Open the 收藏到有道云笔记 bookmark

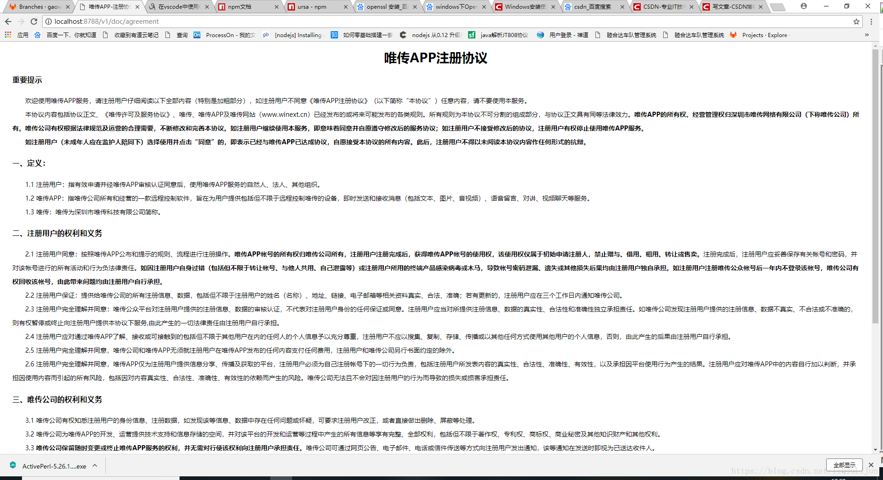(x=130, y=35)
